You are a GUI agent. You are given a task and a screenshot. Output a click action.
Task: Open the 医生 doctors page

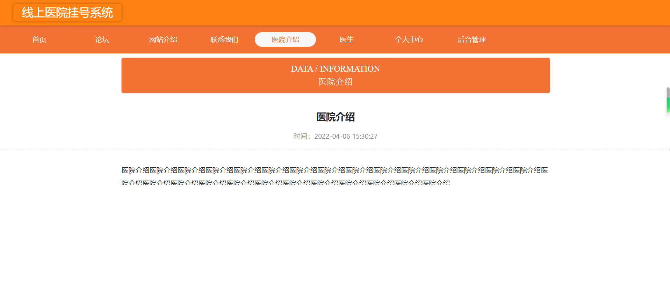[346, 39]
